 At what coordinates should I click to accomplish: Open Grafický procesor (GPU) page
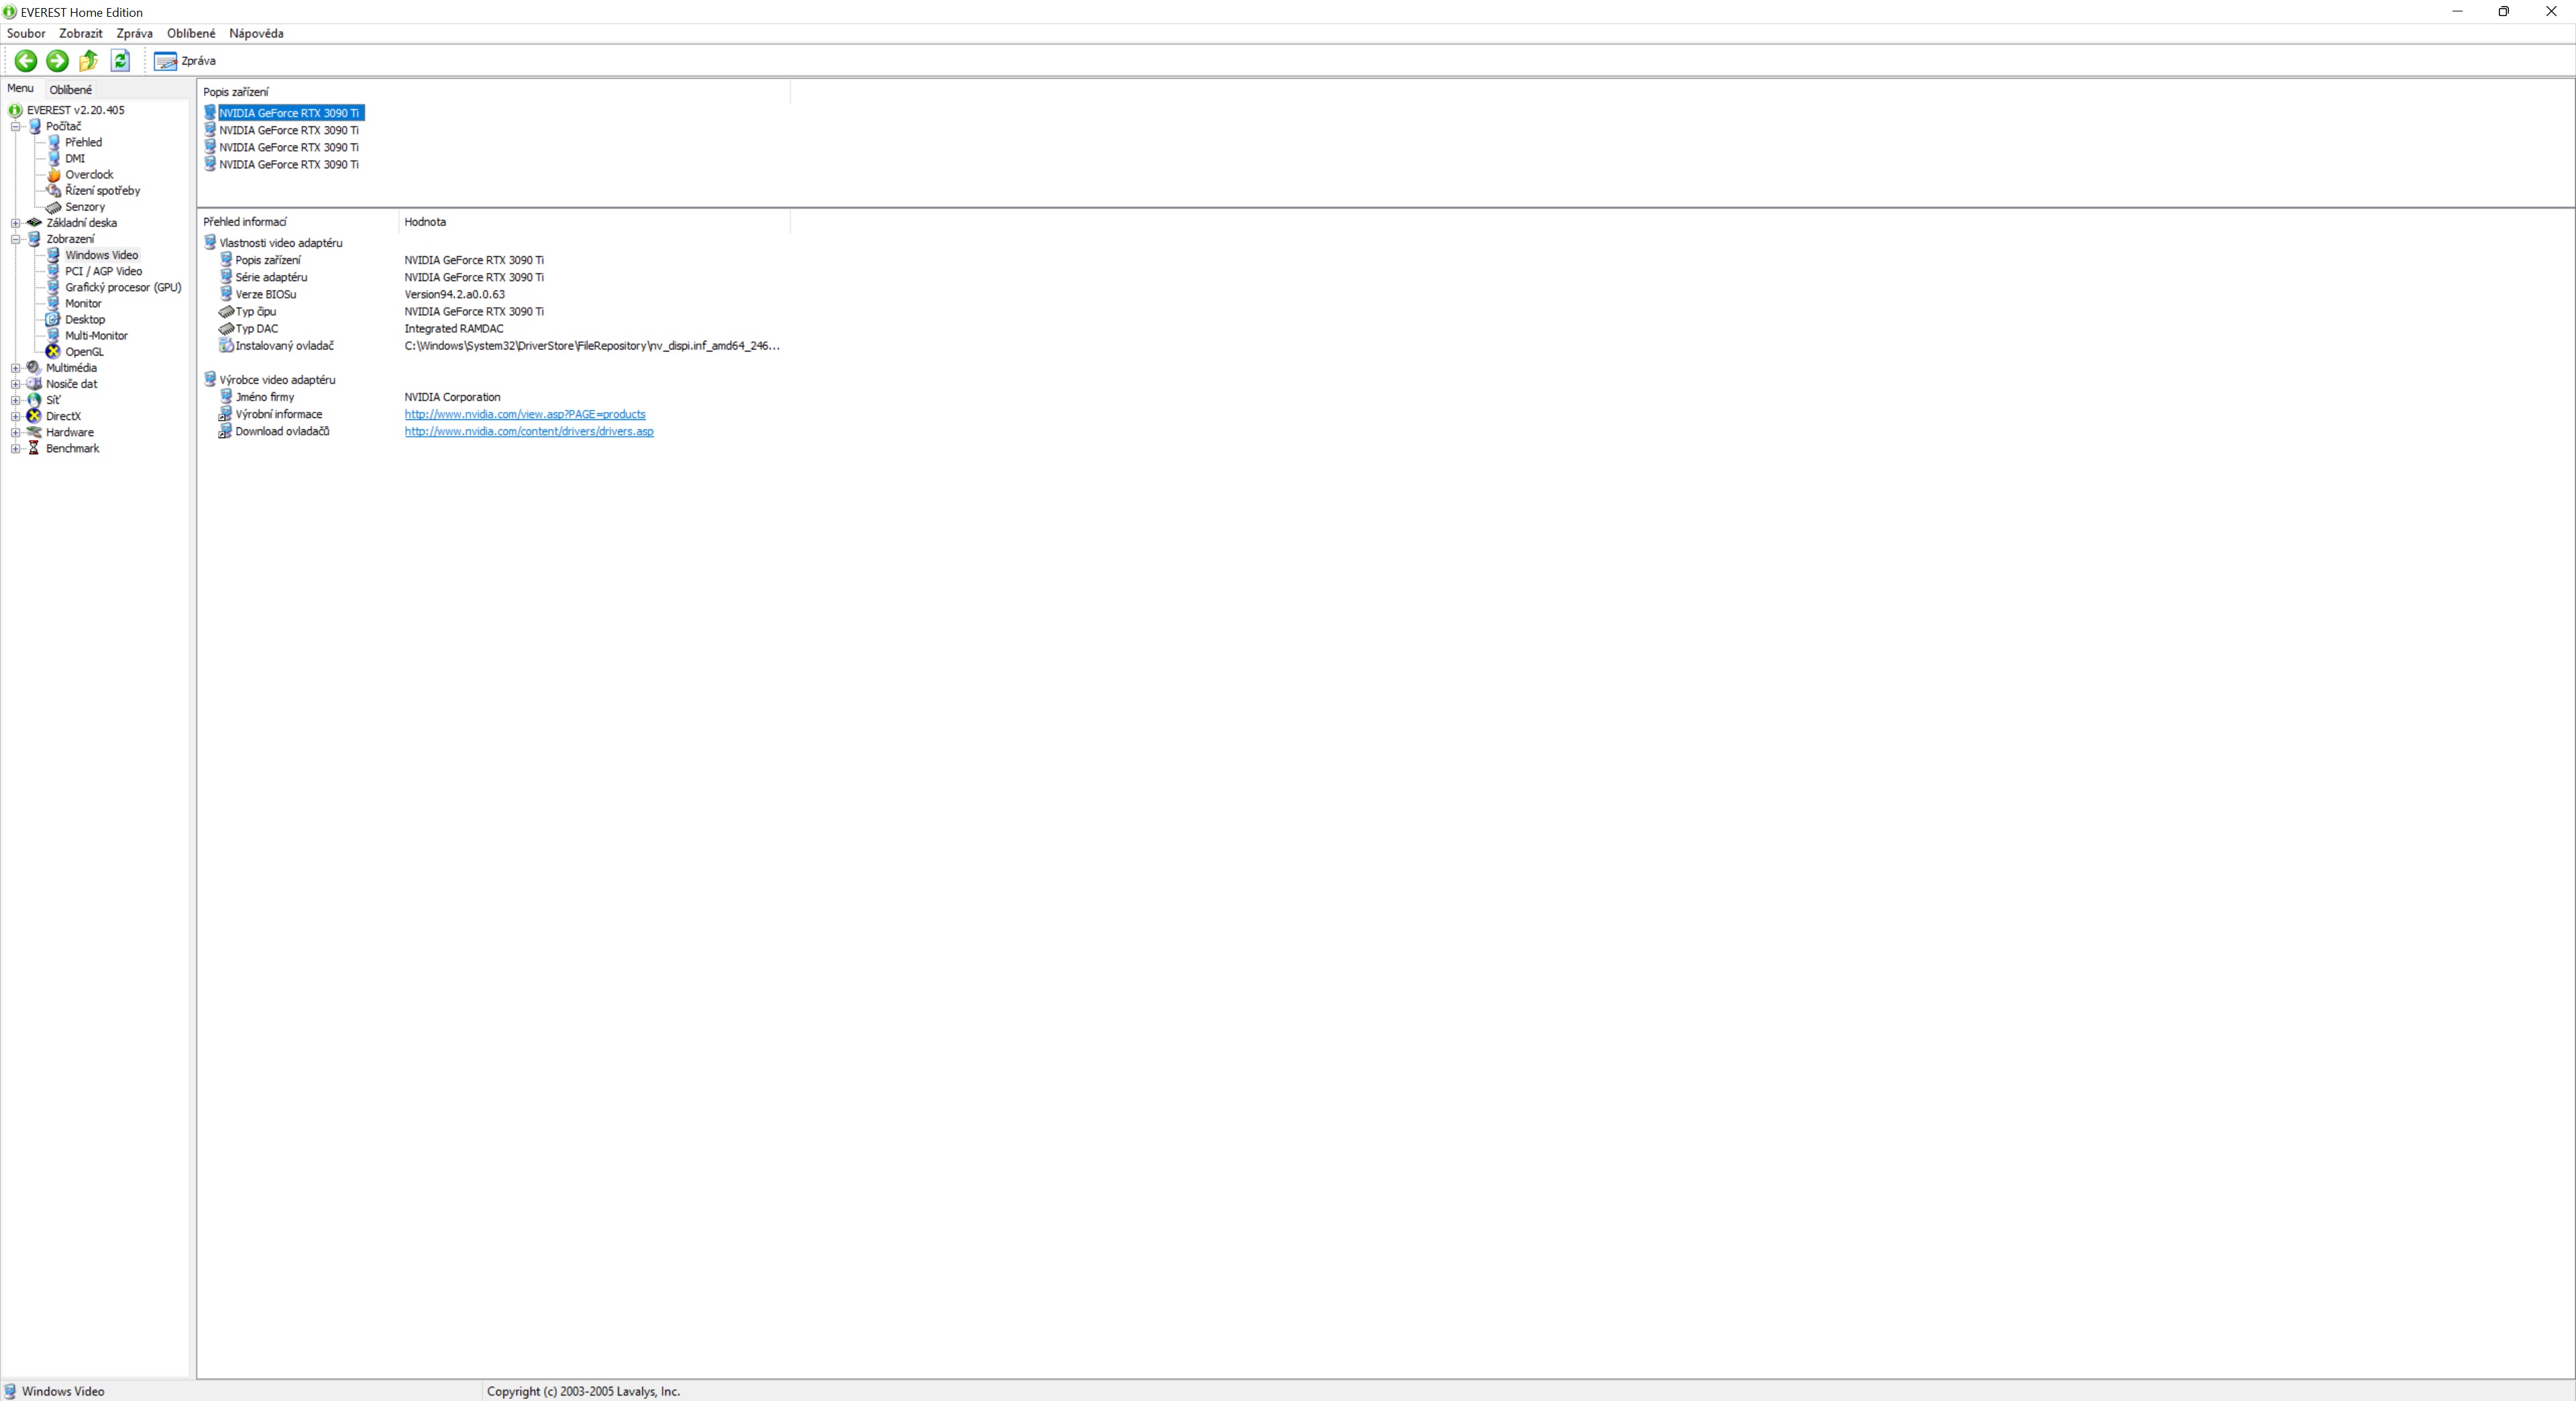(123, 288)
